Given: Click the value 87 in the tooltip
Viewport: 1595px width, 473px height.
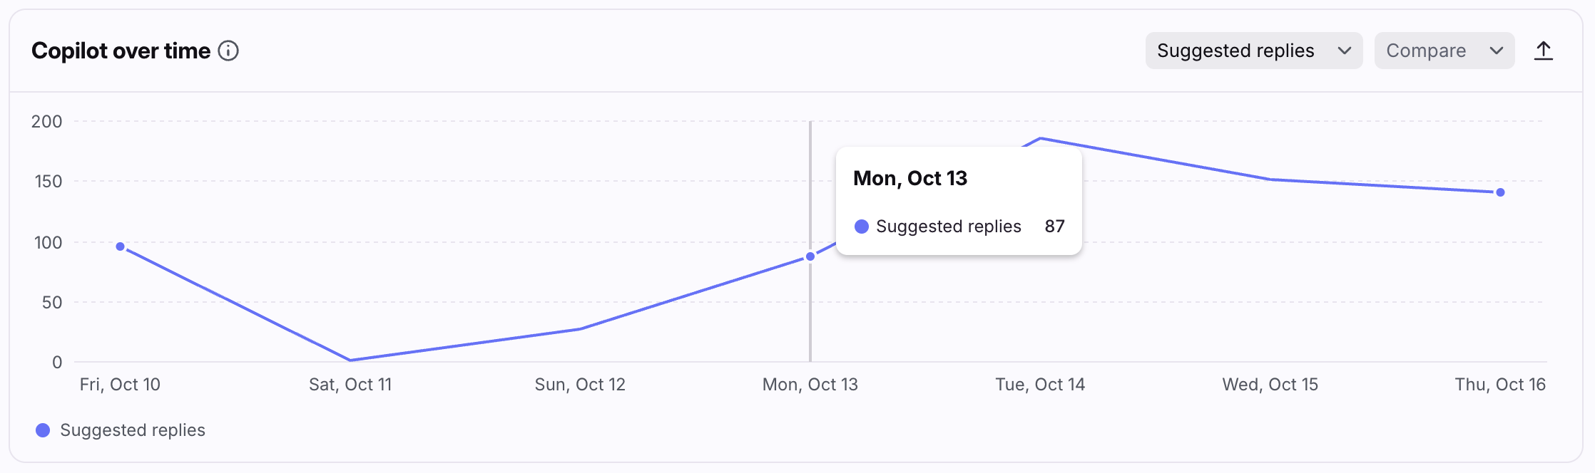Looking at the screenshot, I should click(1054, 227).
